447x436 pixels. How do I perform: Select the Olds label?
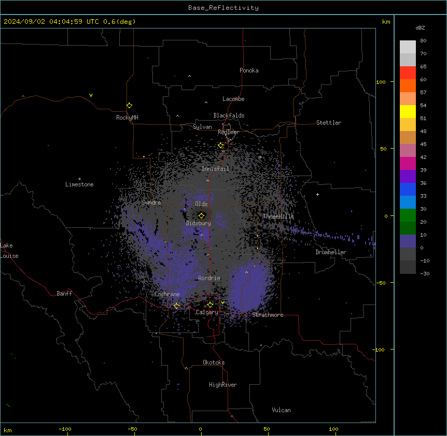tap(201, 204)
